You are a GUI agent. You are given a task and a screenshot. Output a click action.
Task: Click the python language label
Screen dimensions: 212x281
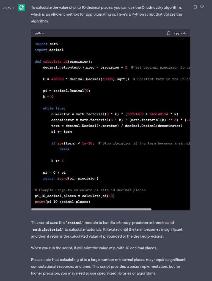point(39,33)
